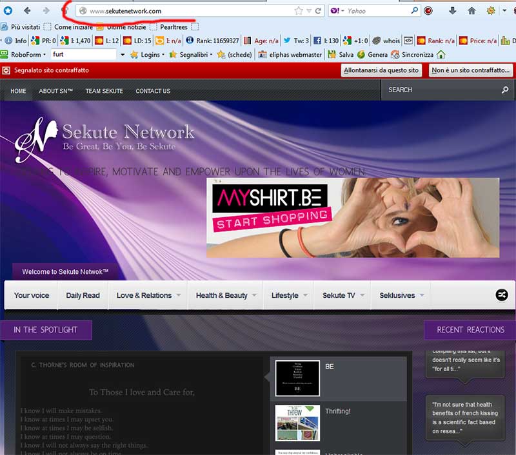The width and height of the screenshot is (516, 455).
Task: Open the TEAM SEKUTE menu item
Action: point(104,91)
